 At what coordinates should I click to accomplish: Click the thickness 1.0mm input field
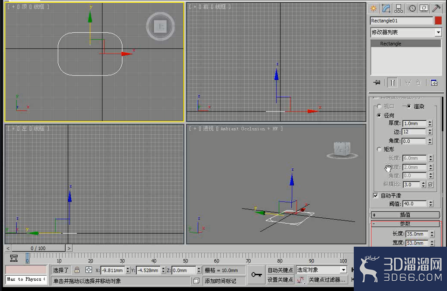pos(414,123)
